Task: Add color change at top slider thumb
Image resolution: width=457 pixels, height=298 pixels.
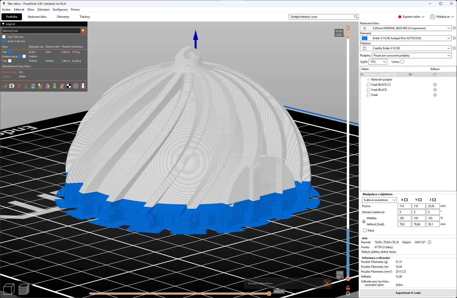Action: (x=348, y=37)
